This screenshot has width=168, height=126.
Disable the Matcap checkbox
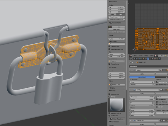pos(110,97)
